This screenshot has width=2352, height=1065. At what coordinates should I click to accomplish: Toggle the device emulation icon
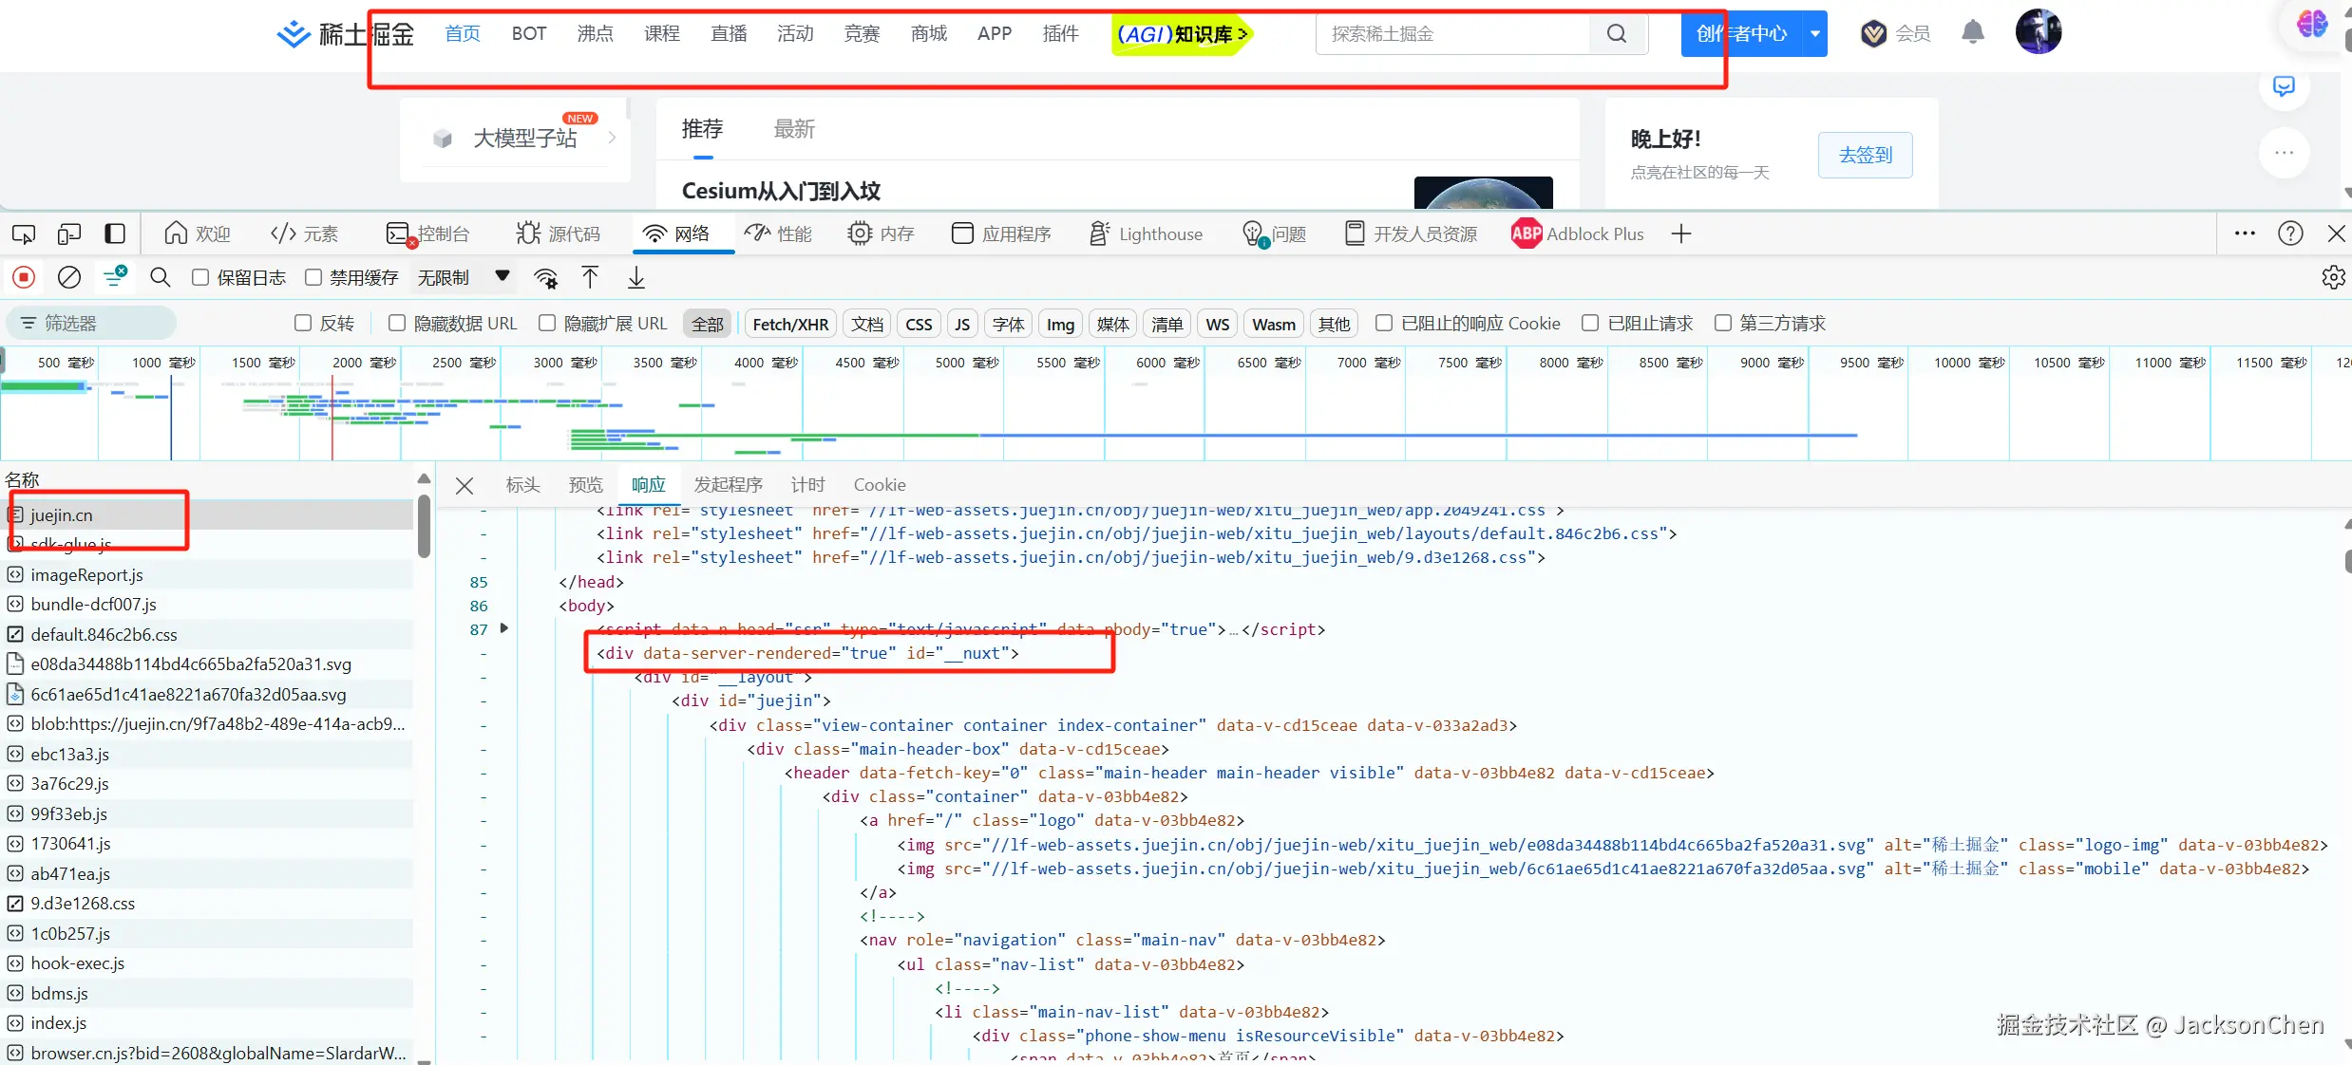click(x=69, y=234)
